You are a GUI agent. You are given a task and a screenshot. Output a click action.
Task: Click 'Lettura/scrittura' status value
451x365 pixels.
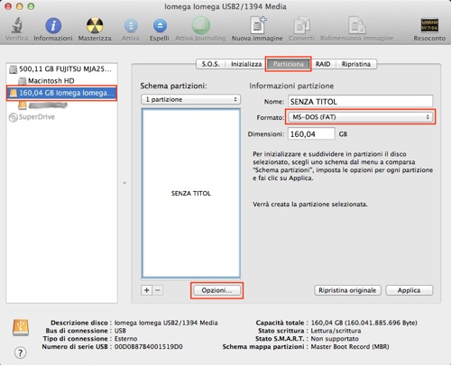336,331
